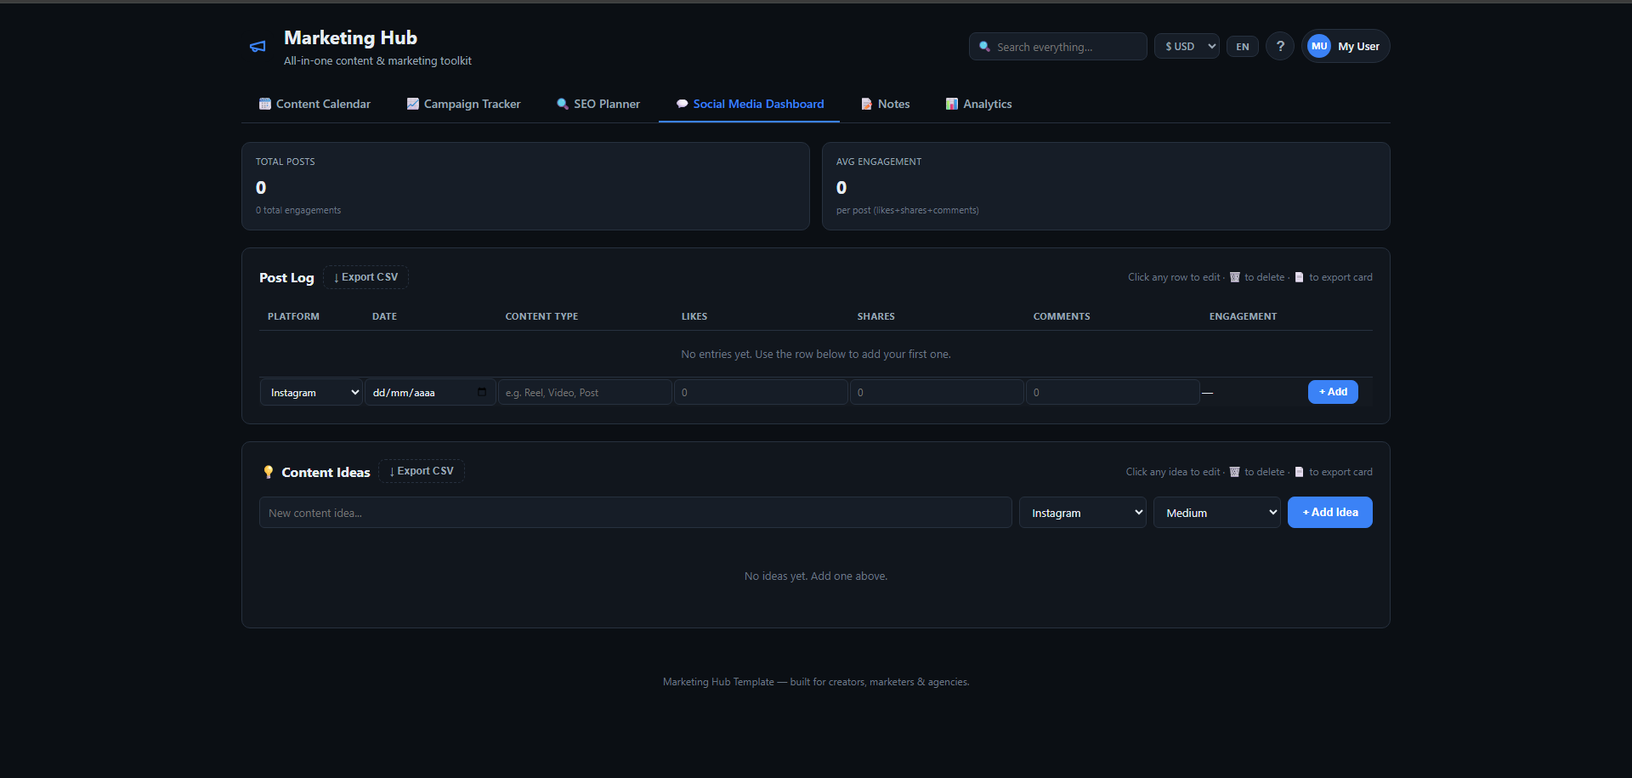The height and width of the screenshot is (778, 1632).
Task: Click the Post Log heading
Action: pyautogui.click(x=286, y=278)
